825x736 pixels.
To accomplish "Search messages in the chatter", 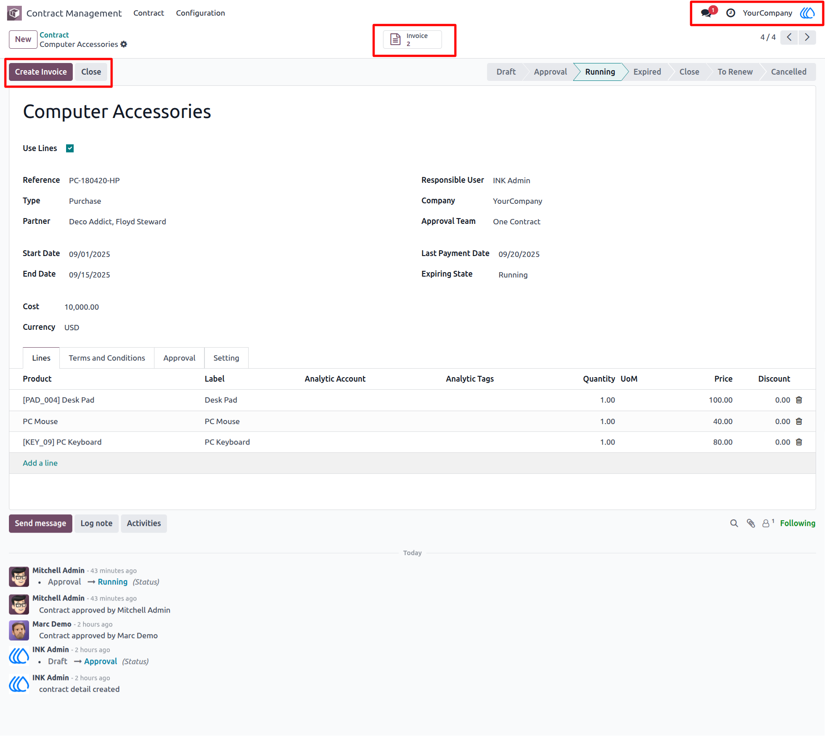I will click(x=734, y=523).
